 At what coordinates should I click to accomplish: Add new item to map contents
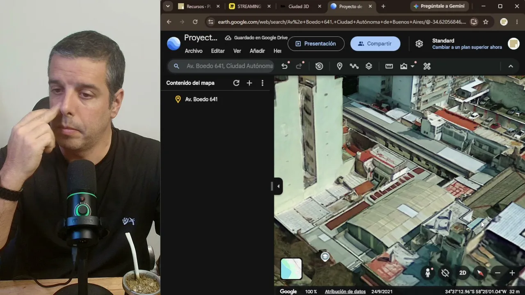[249, 83]
